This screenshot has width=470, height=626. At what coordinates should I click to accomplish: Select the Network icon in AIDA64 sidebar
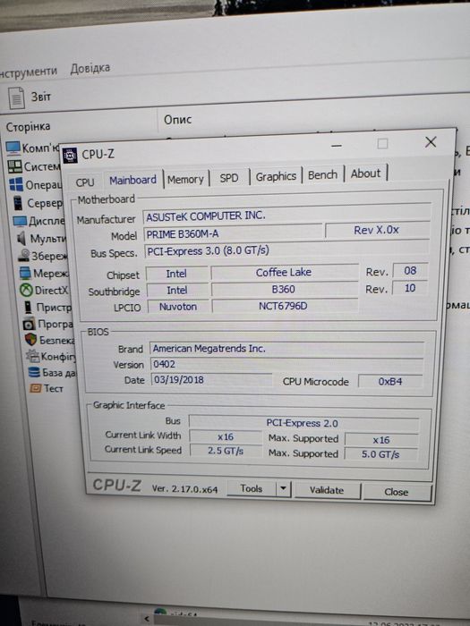(25, 273)
